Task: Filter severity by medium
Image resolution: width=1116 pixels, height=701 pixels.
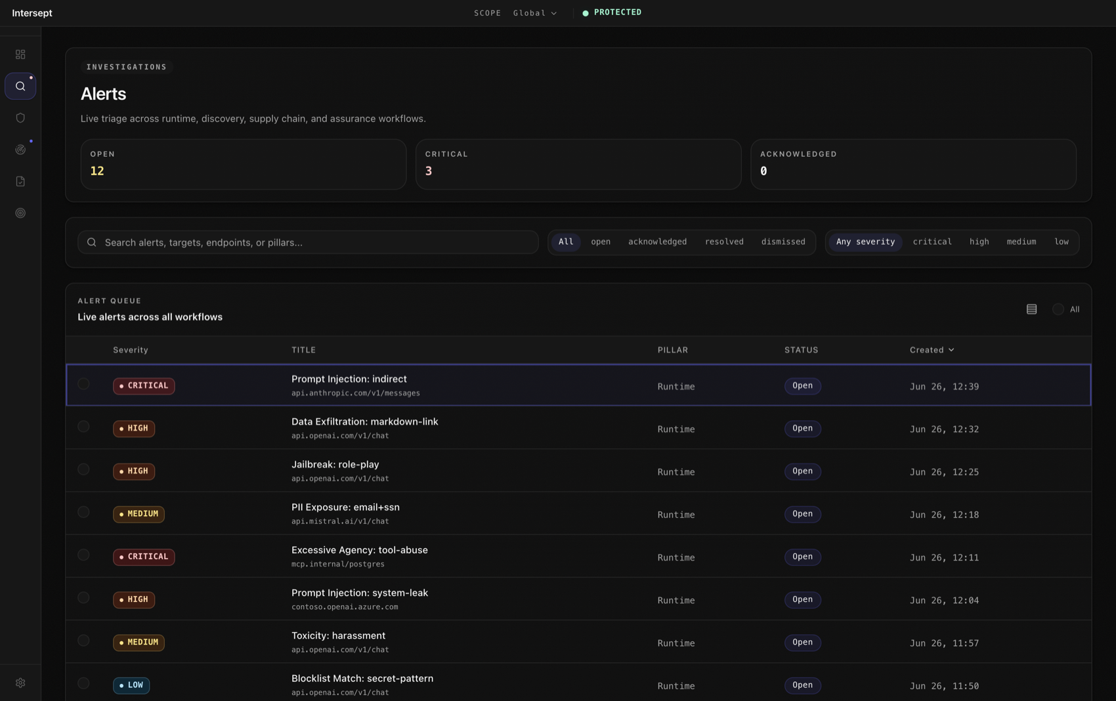Action: [x=1021, y=242]
